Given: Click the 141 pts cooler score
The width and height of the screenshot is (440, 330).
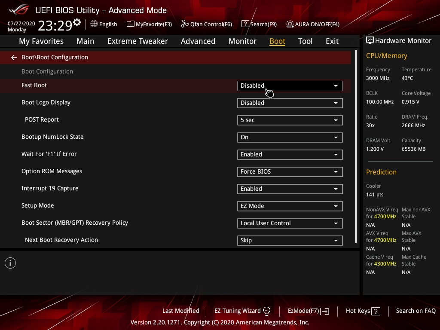Looking at the screenshot, I should point(375,195).
